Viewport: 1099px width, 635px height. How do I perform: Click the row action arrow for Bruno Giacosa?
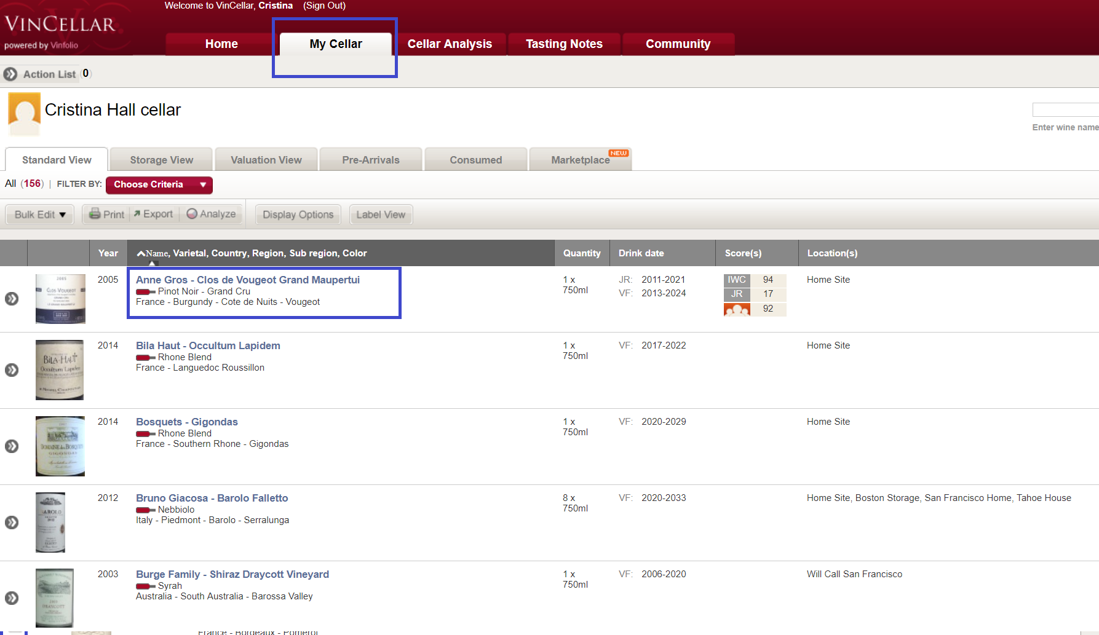(x=12, y=523)
